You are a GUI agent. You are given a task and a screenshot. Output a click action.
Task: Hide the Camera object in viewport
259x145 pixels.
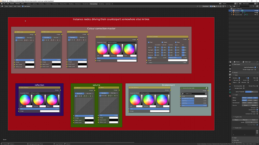click(255, 10)
